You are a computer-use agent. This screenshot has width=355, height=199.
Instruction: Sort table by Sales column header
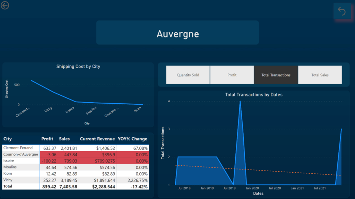pos(64,139)
